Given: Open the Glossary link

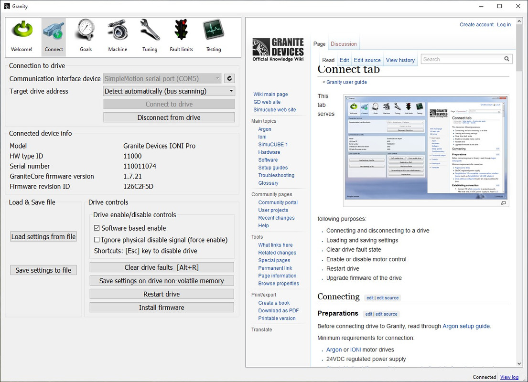Looking at the screenshot, I should [x=268, y=183].
